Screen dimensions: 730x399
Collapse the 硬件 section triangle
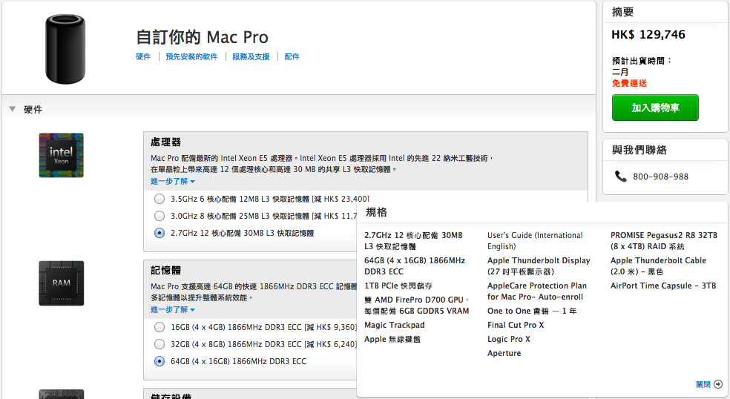(13, 109)
